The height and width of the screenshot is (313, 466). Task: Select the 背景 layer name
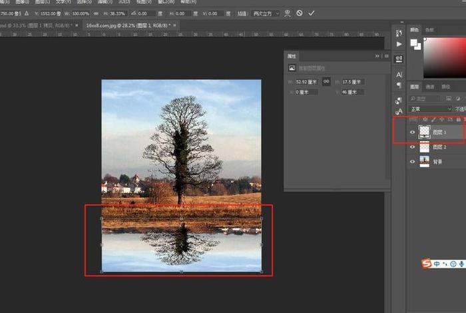pyautogui.click(x=437, y=162)
